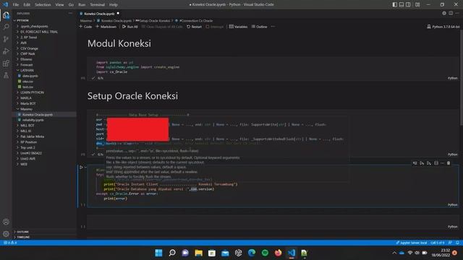
Task: Click Execute Above Cells icon in cell toolbar
Action: point(422,163)
